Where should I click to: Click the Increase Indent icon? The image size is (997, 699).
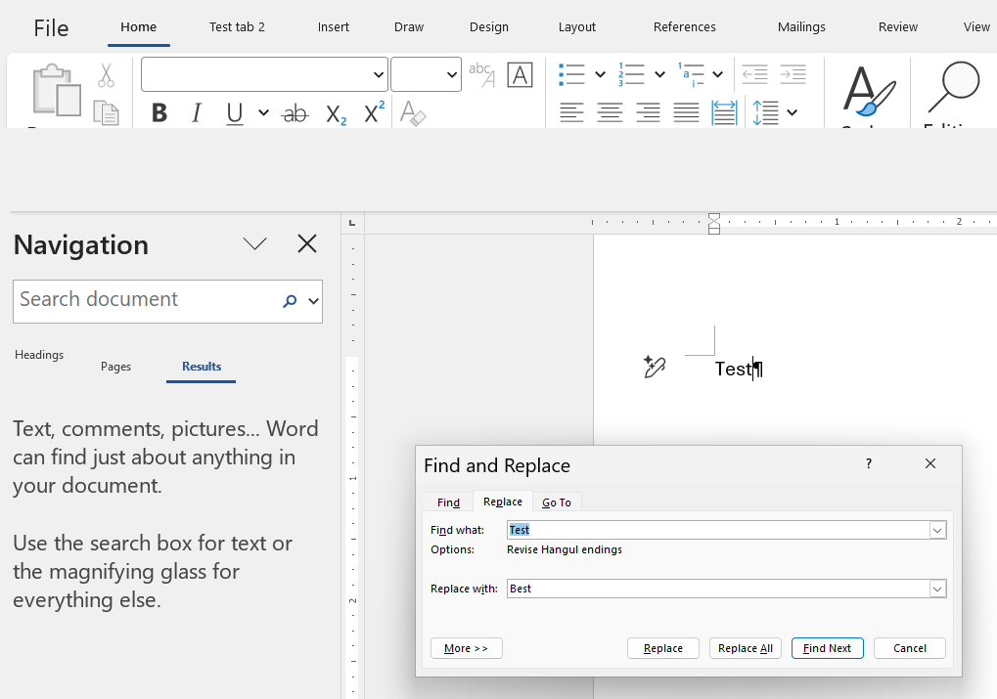click(x=793, y=74)
